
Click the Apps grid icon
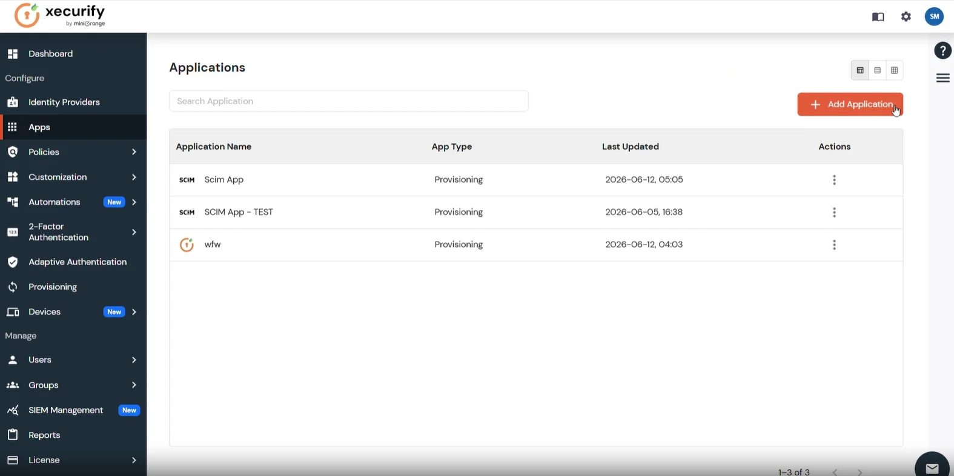point(12,127)
